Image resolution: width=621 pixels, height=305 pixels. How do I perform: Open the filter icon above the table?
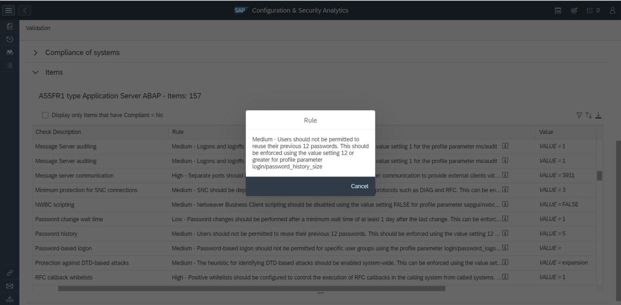click(x=579, y=115)
